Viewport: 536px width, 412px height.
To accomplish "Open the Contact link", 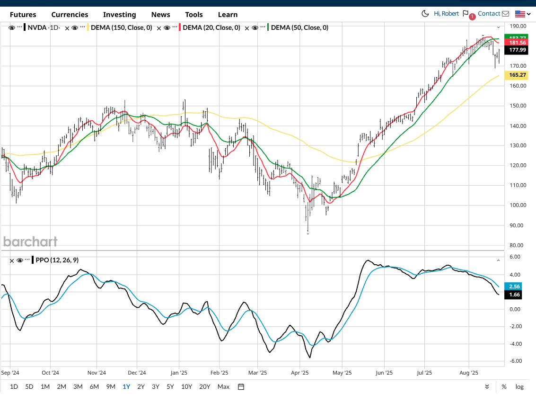I will pos(489,14).
